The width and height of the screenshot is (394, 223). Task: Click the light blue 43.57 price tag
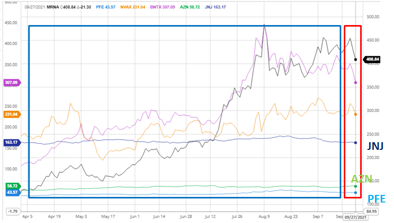[x=13, y=192]
